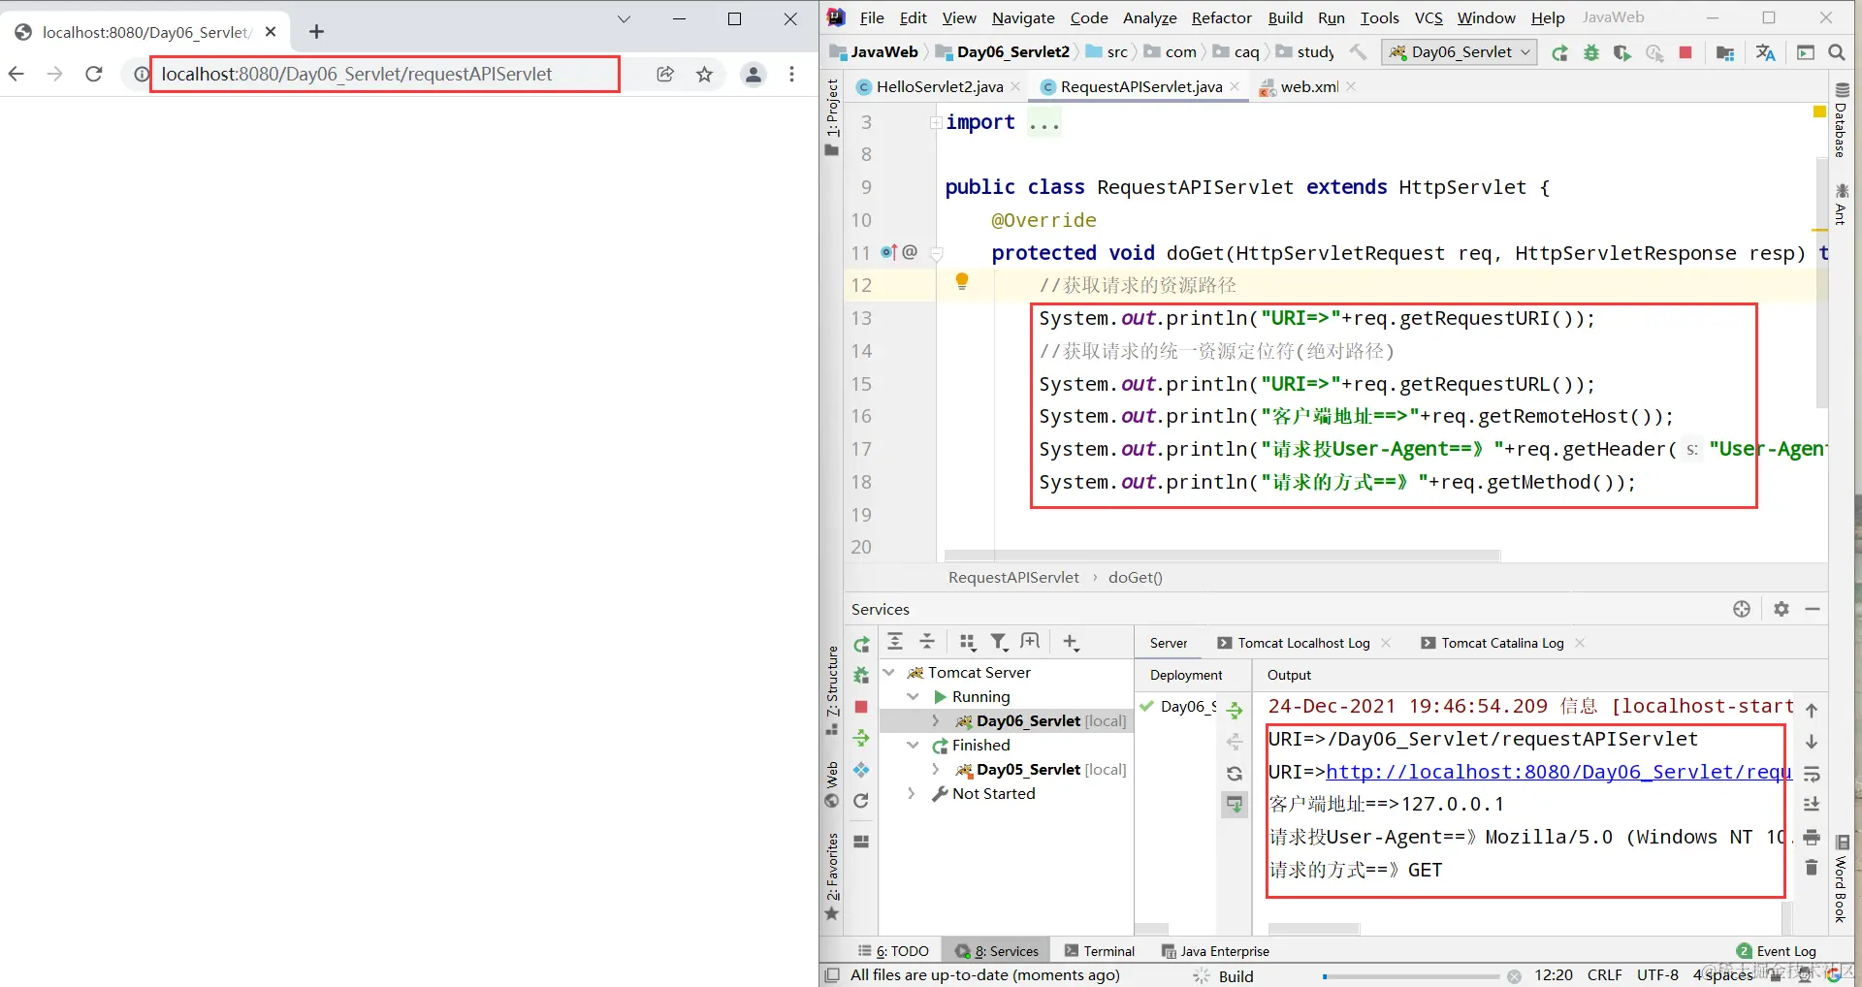Expand the Day06_Servlet [local] node

click(x=936, y=720)
